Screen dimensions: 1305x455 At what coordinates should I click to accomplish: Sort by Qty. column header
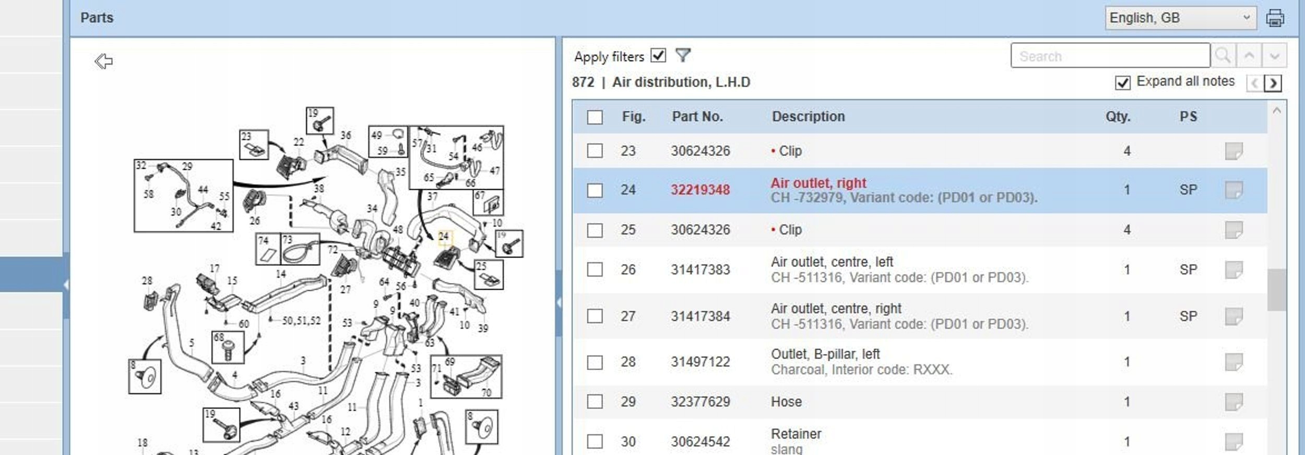(x=1118, y=117)
